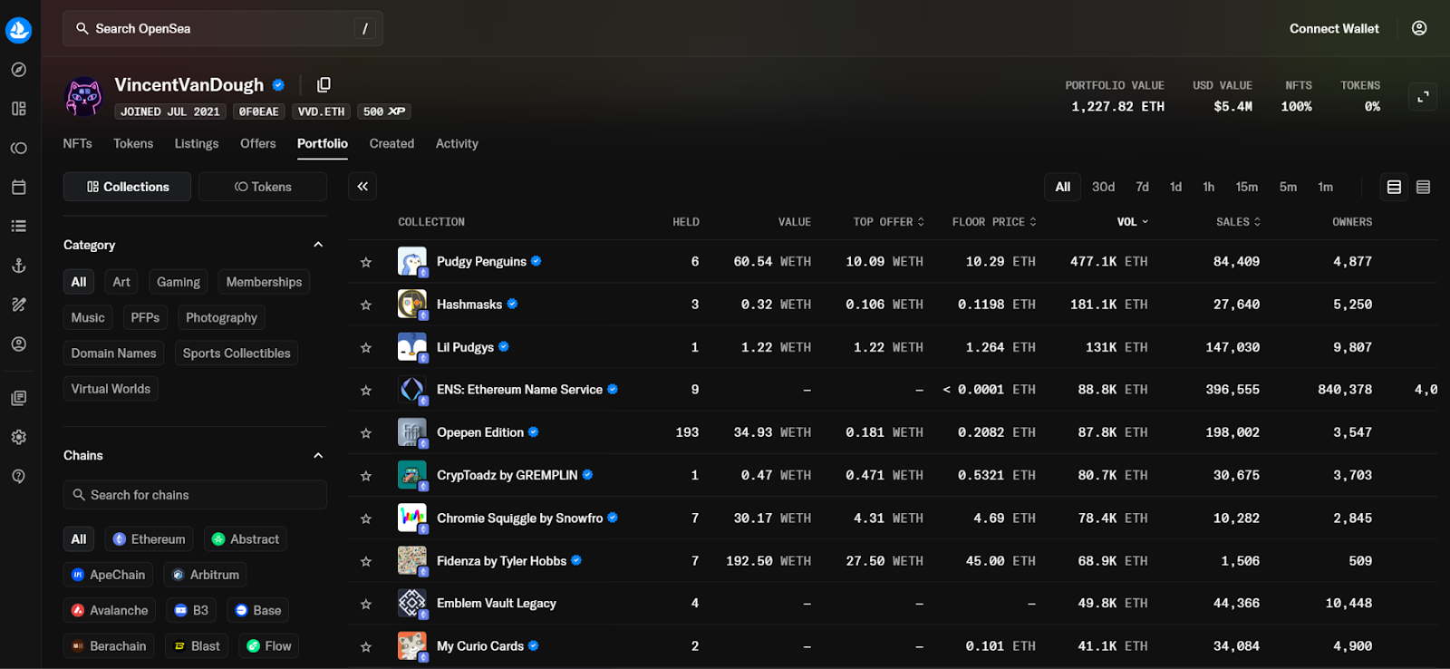This screenshot has height=669, width=1450.
Task: Open the settings gear in sidebar
Action: coord(19,437)
